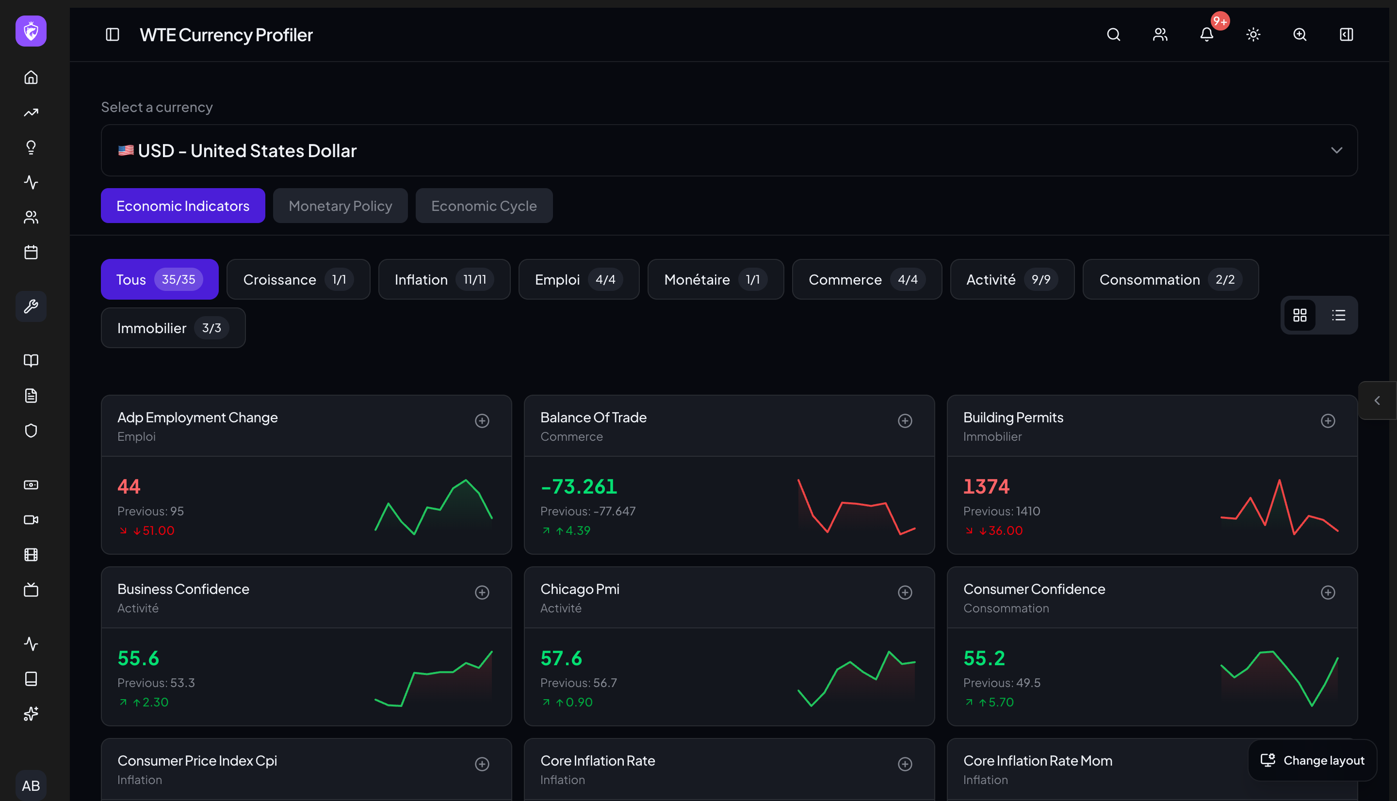Open the calendar icon in the sidebar
The width and height of the screenshot is (1397, 801).
(x=31, y=252)
